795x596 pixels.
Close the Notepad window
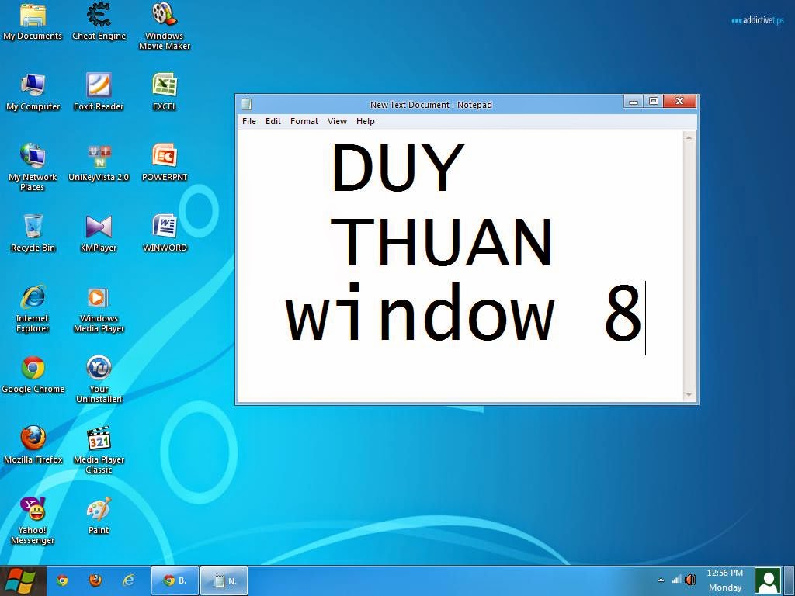pyautogui.click(x=680, y=102)
